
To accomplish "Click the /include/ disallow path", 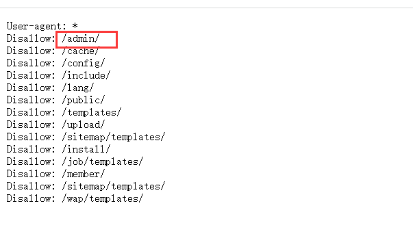I will [86, 75].
